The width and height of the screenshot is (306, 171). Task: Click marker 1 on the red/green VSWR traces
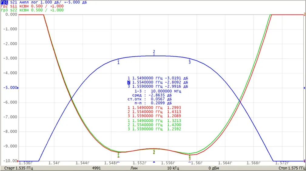pos(118,155)
